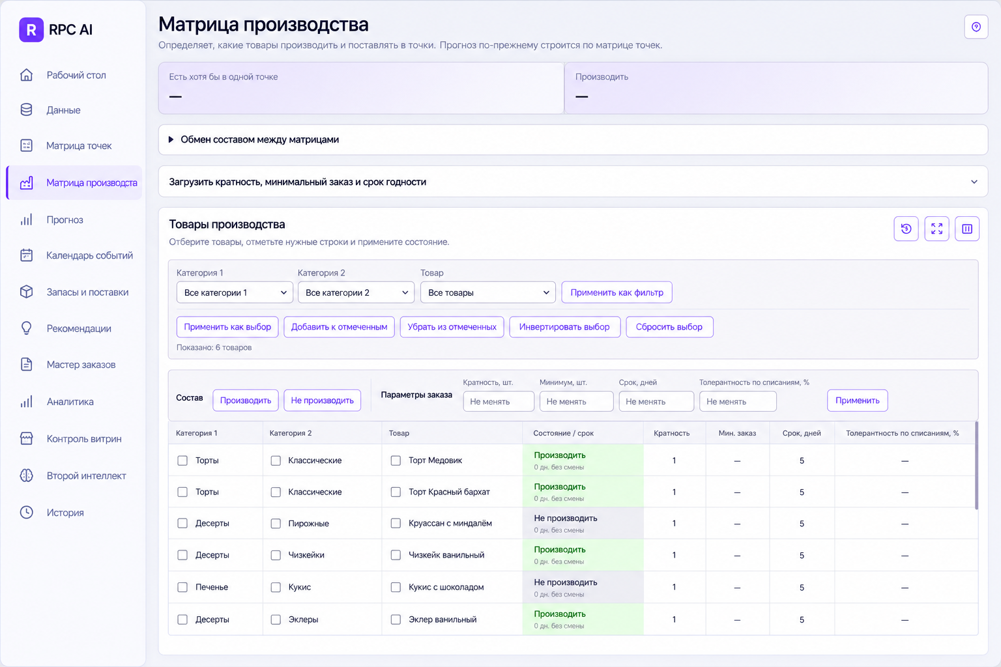1001x667 pixels.
Task: Click the factory icon for Матрица производства
Action: tap(26, 183)
